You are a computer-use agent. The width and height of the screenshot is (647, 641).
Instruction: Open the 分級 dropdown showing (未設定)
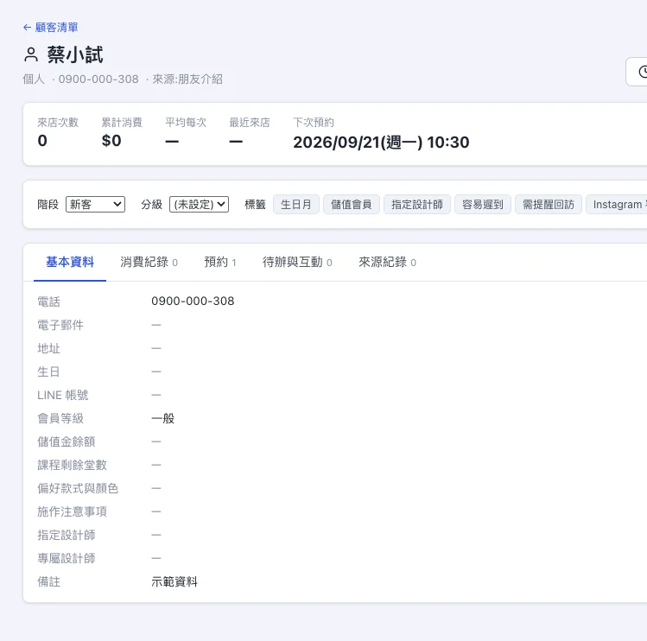pyautogui.click(x=199, y=205)
